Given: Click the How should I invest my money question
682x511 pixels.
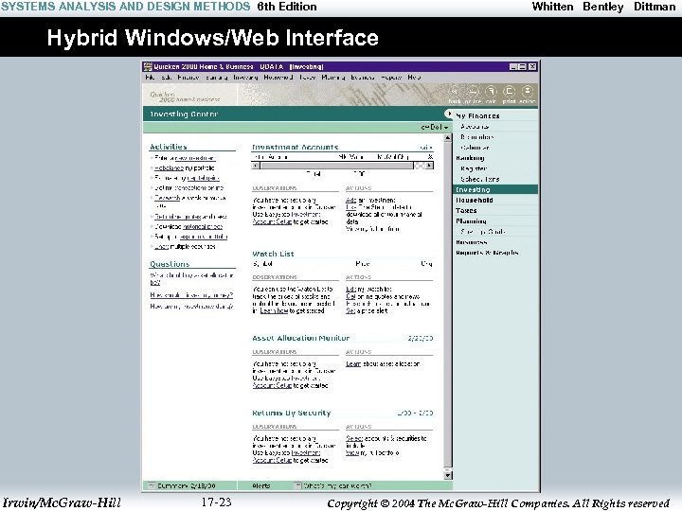Looking at the screenshot, I should (x=191, y=295).
